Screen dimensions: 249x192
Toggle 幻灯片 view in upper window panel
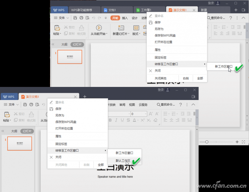[77, 44]
